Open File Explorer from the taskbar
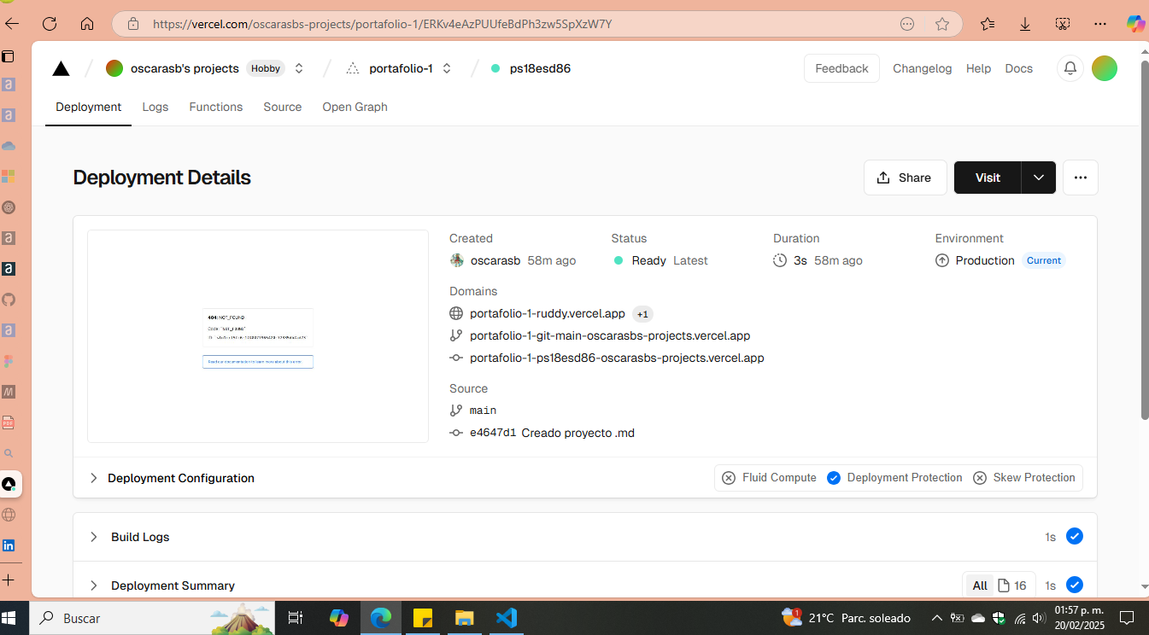This screenshot has width=1149, height=635. [x=464, y=618]
